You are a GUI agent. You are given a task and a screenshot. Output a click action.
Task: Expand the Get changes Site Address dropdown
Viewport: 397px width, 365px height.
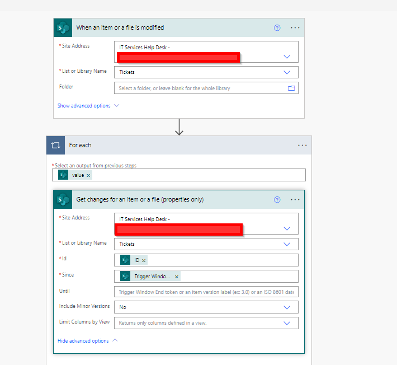(x=287, y=228)
